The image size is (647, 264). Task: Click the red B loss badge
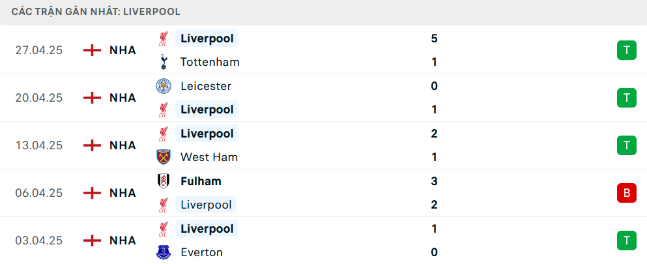[x=626, y=193]
